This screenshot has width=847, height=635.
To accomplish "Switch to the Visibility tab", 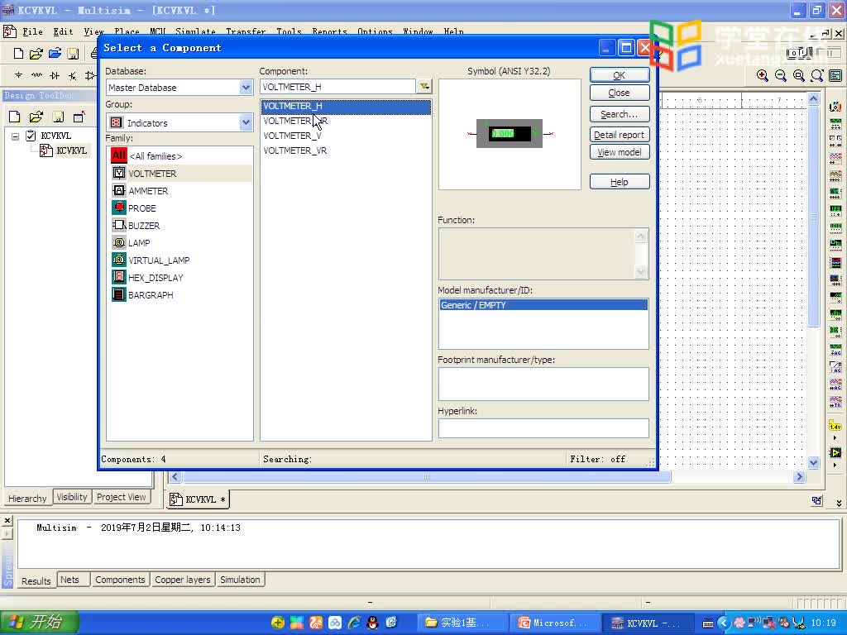I will [x=72, y=497].
